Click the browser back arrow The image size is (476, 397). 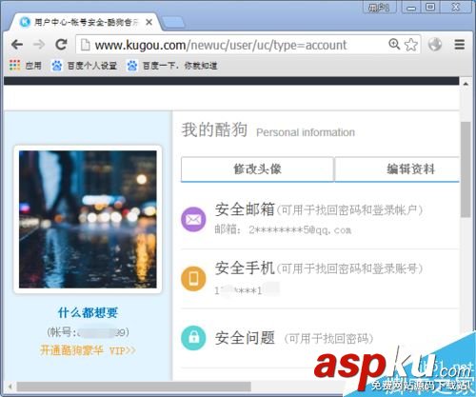(x=17, y=45)
